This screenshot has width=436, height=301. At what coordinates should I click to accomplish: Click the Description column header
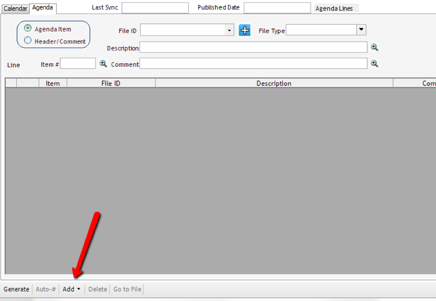click(274, 83)
